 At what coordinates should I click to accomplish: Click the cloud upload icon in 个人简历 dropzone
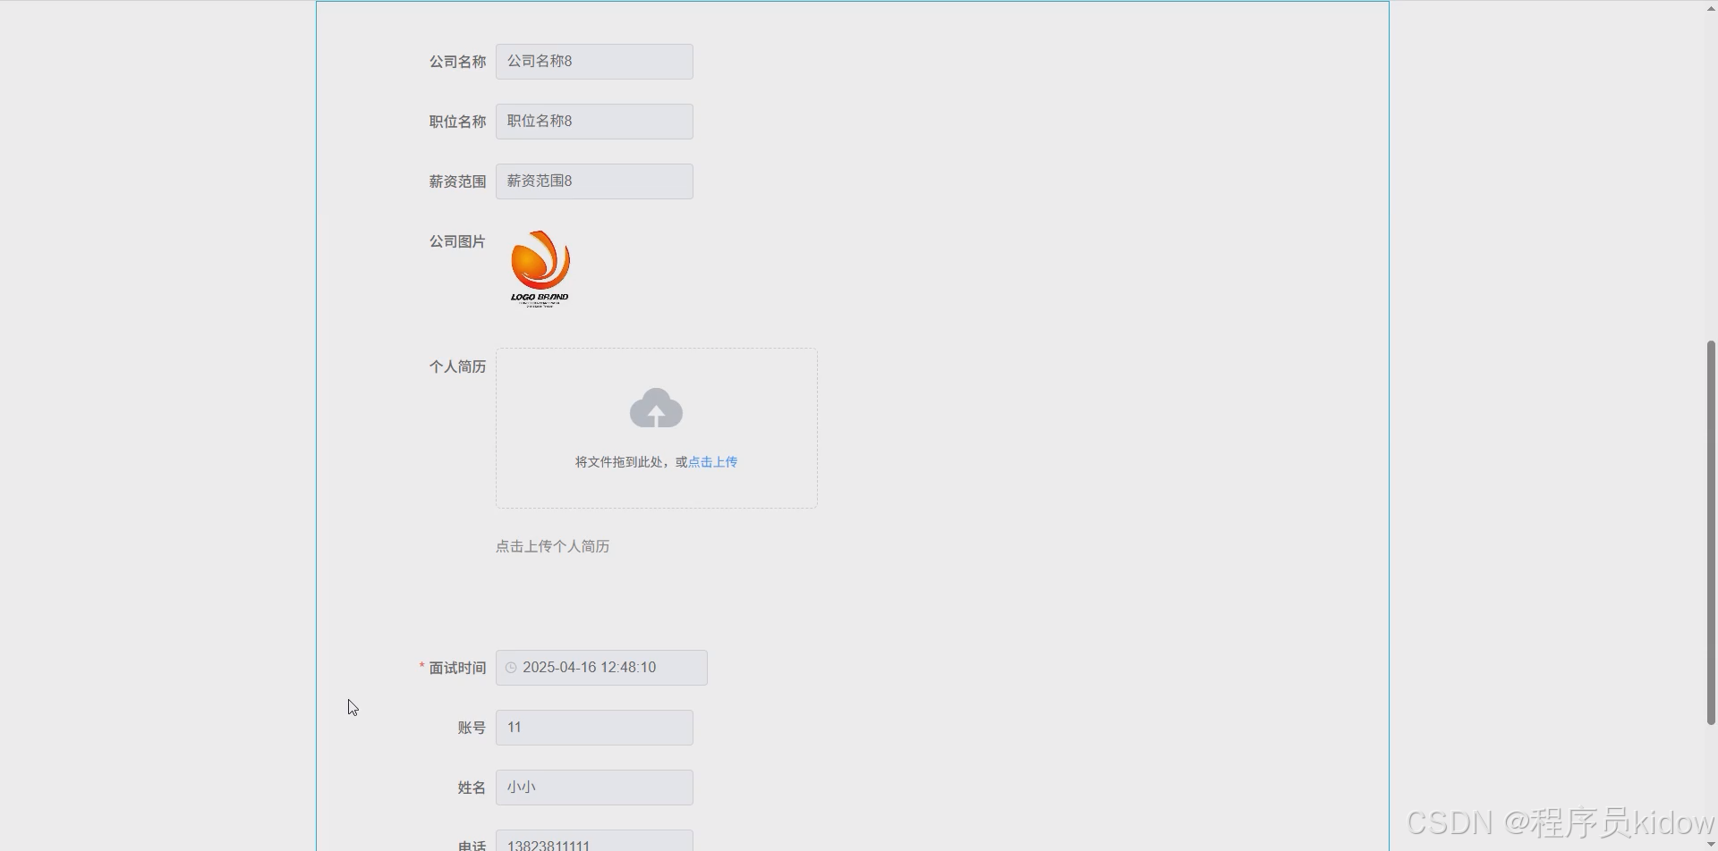click(656, 408)
